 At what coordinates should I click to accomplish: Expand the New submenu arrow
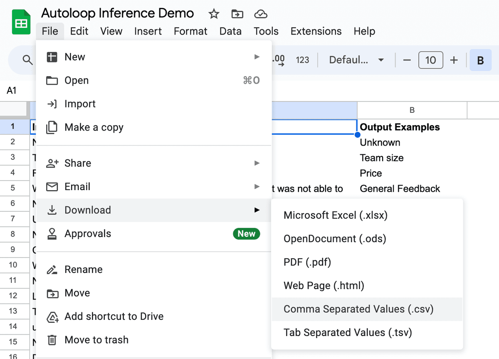pyautogui.click(x=257, y=57)
